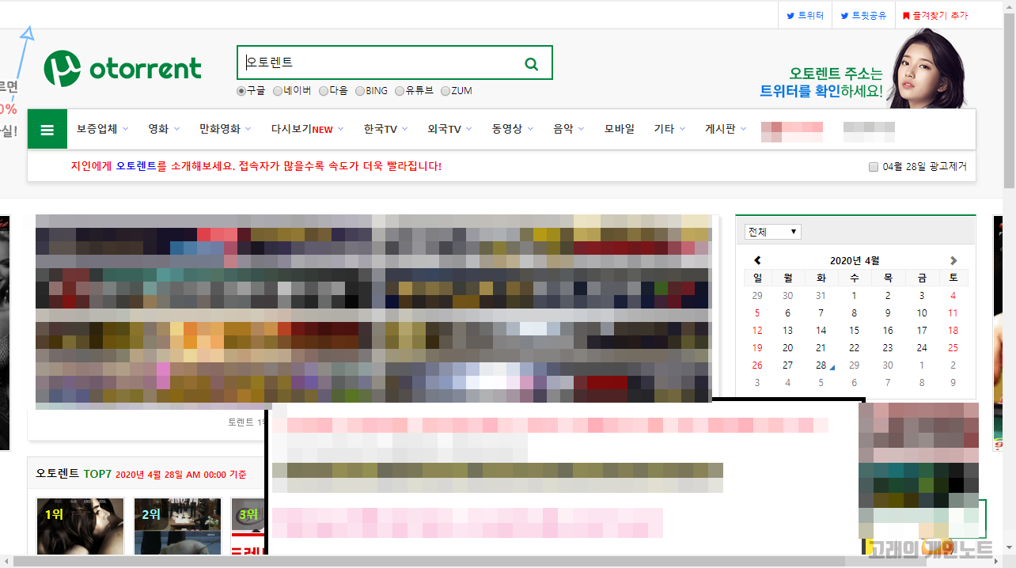Click the 2위 ranked thumbnail
The height and width of the screenshot is (568, 1016).
point(177,526)
